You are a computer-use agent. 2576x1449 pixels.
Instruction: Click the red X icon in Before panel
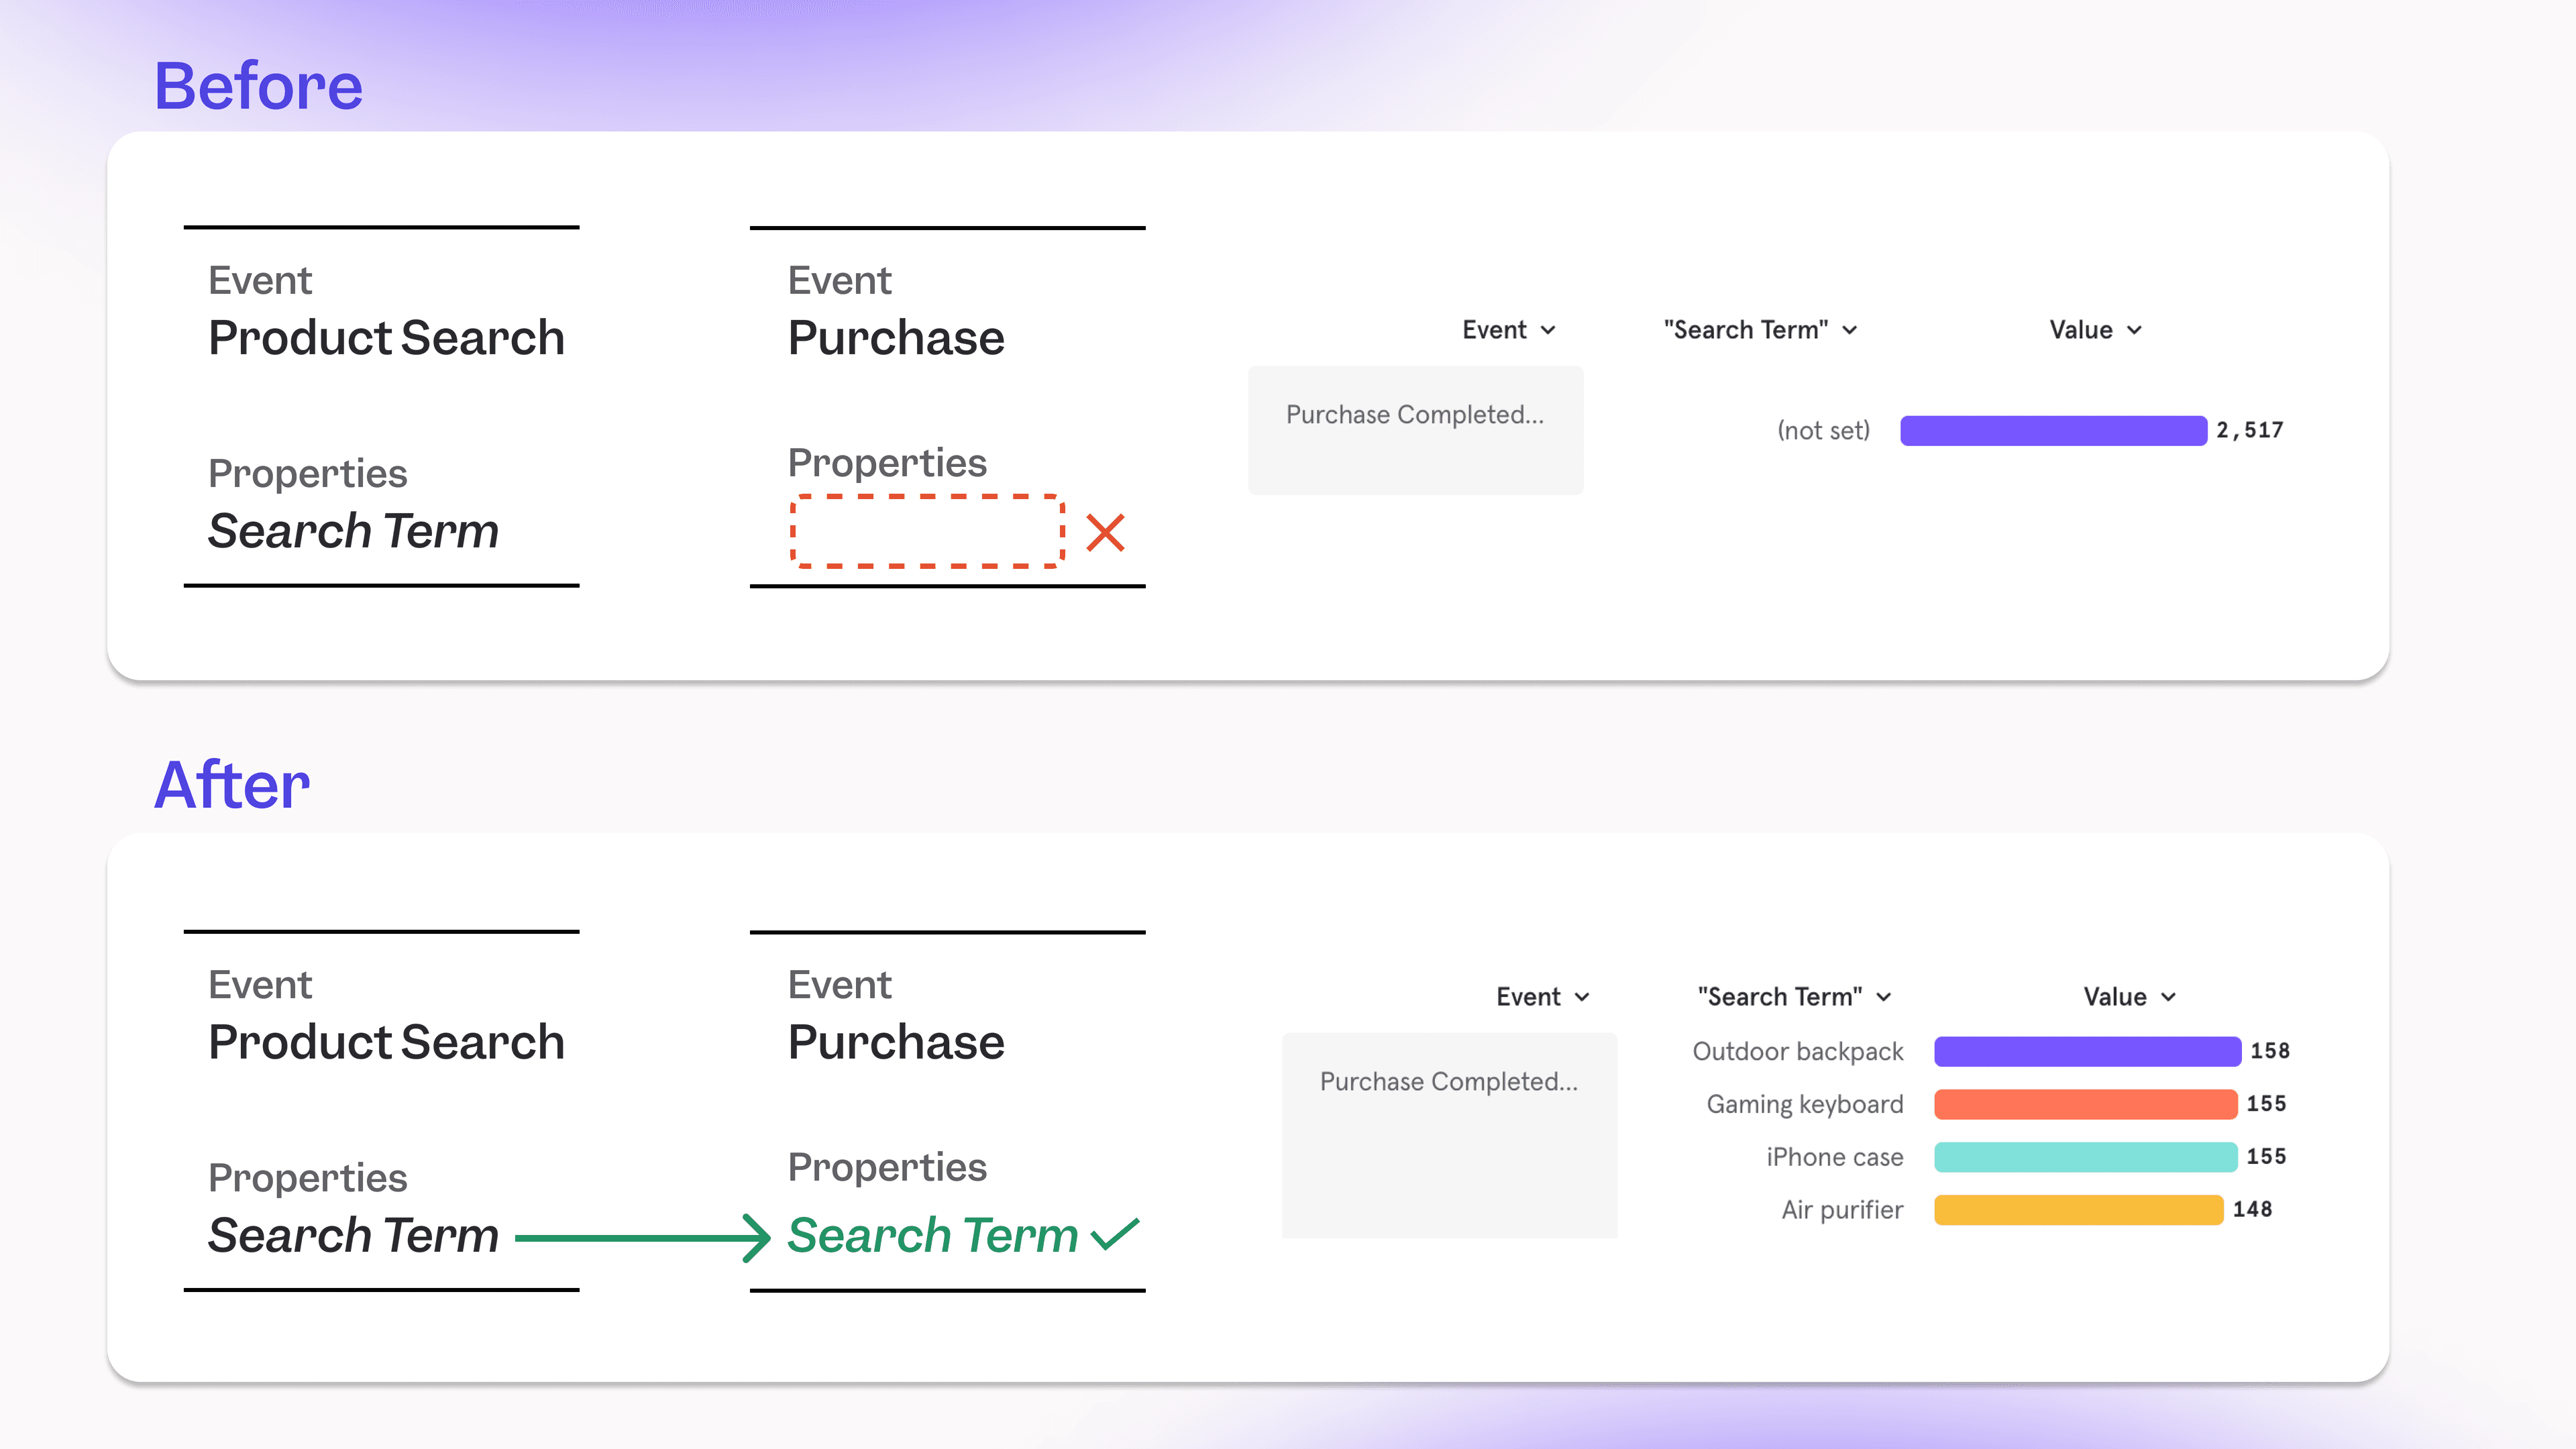(x=1105, y=532)
